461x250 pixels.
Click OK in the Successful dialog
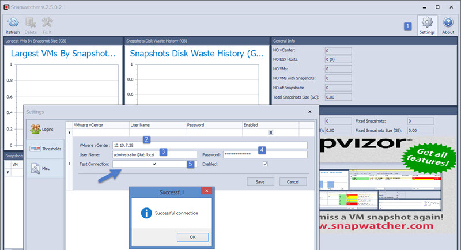[192, 237]
